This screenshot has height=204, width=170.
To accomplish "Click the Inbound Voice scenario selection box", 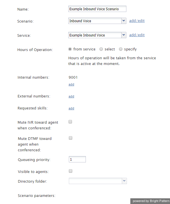I will (x=95, y=21).
